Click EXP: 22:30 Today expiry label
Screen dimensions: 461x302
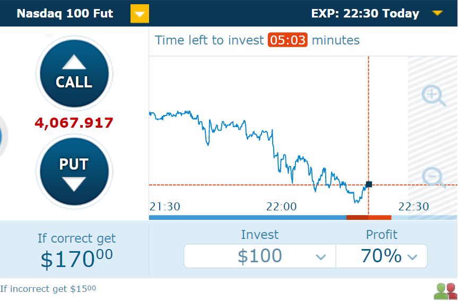tap(365, 14)
